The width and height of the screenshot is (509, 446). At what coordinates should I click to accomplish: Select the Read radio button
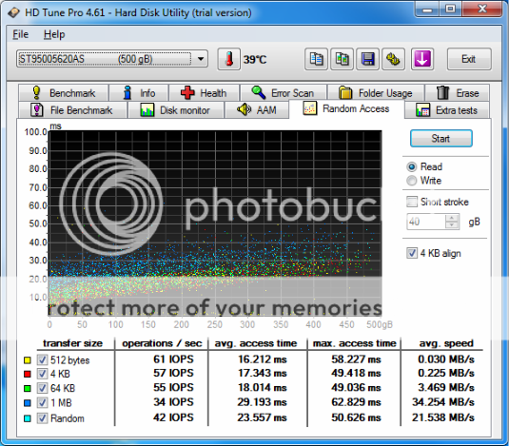tap(412, 166)
